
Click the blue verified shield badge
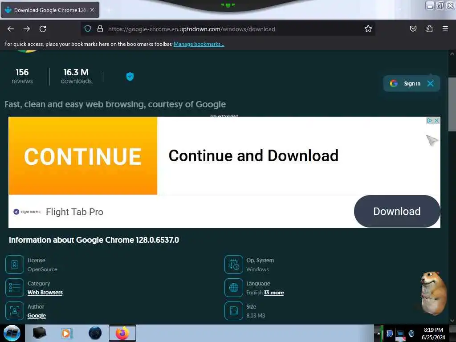pos(130,77)
